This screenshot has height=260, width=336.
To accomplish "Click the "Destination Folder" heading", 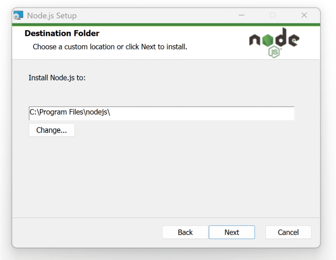I will click(62, 34).
